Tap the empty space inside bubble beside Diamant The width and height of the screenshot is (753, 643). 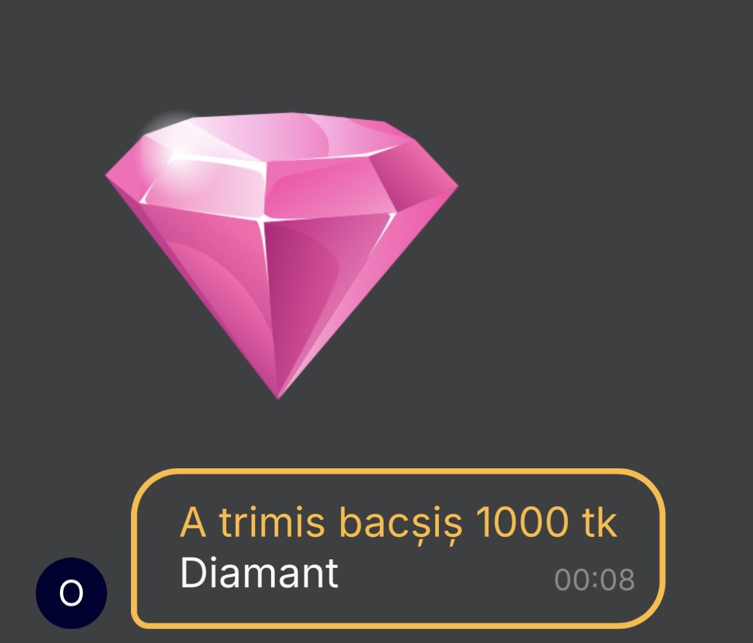coord(446,576)
